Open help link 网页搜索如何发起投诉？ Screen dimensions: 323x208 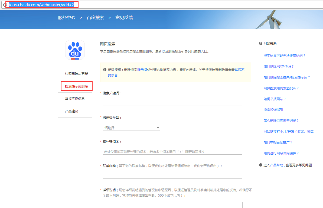point(281,88)
